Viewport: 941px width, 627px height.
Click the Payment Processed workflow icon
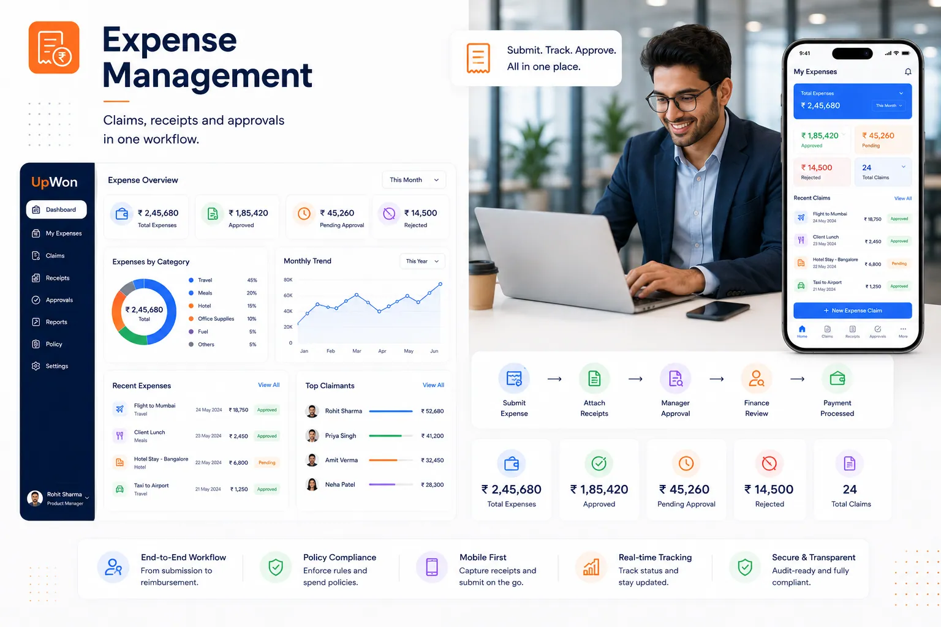837,379
